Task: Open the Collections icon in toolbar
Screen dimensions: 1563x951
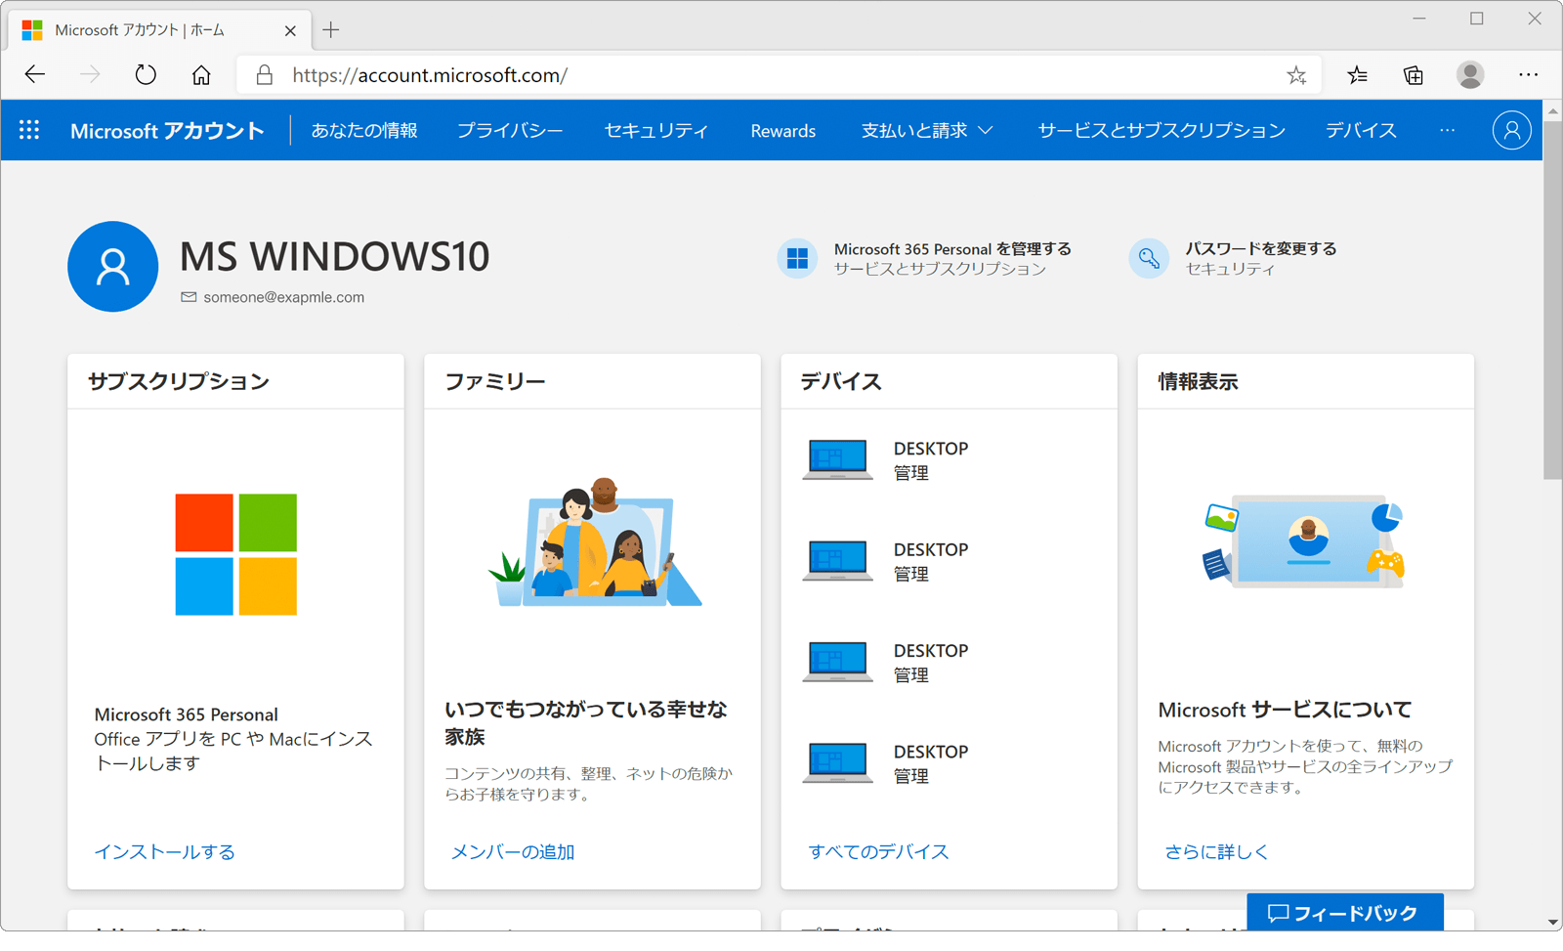Action: tap(1414, 75)
